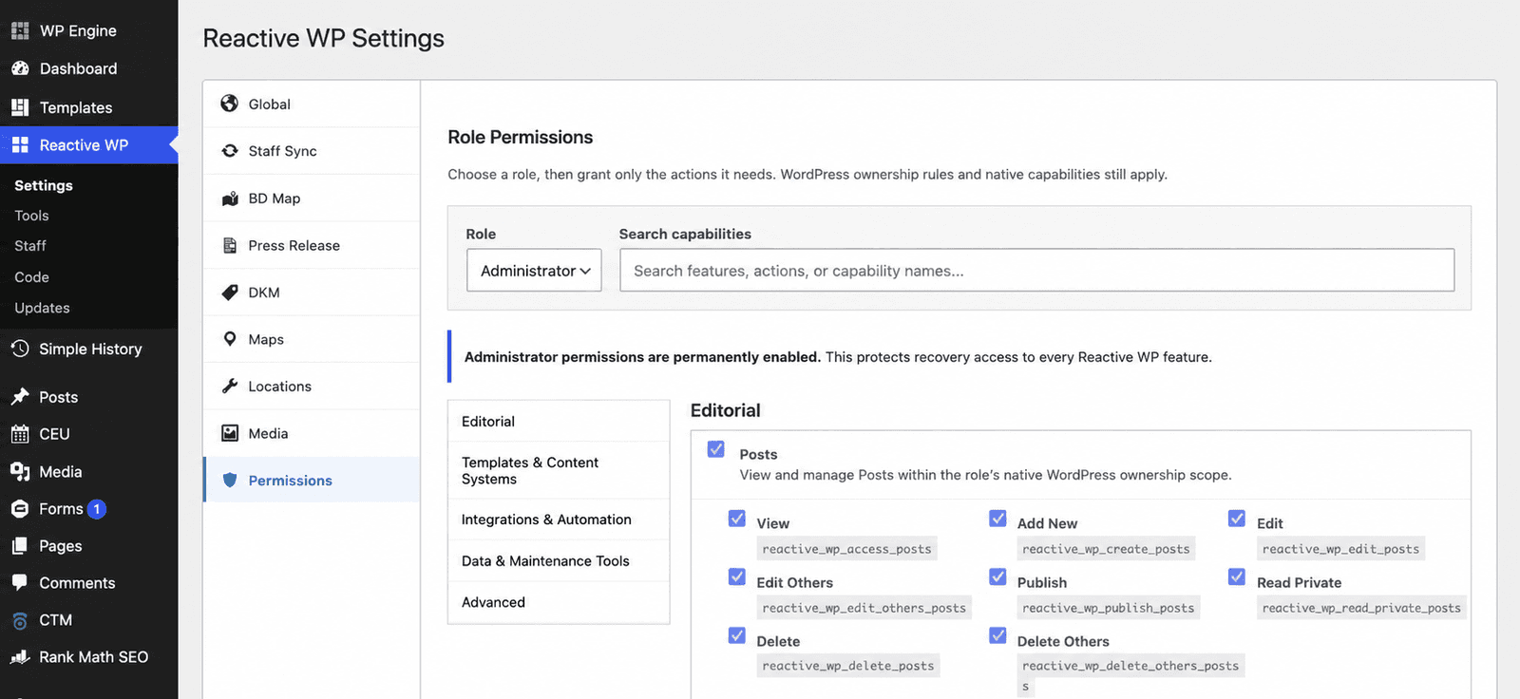Toggle the Posts feature checkbox

(716, 449)
